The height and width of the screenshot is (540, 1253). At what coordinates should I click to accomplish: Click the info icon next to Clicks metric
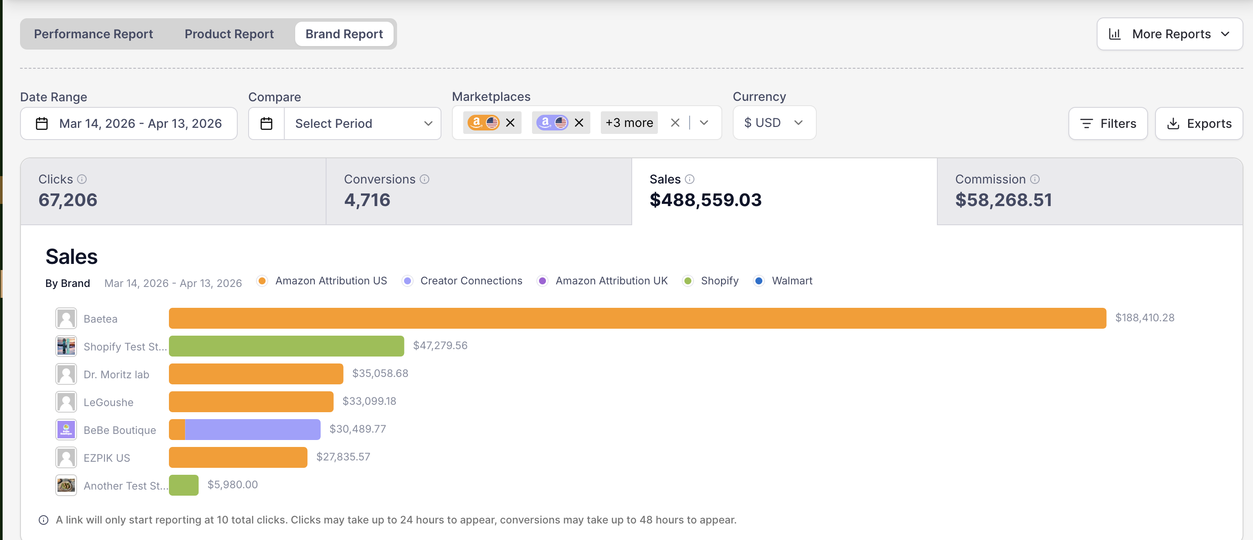coord(82,179)
